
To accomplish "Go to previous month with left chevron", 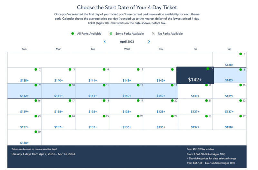I will point(104,42).
